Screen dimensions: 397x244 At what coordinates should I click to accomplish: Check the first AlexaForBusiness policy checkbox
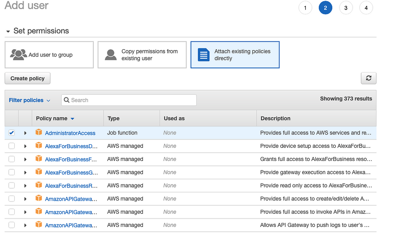coord(12,146)
